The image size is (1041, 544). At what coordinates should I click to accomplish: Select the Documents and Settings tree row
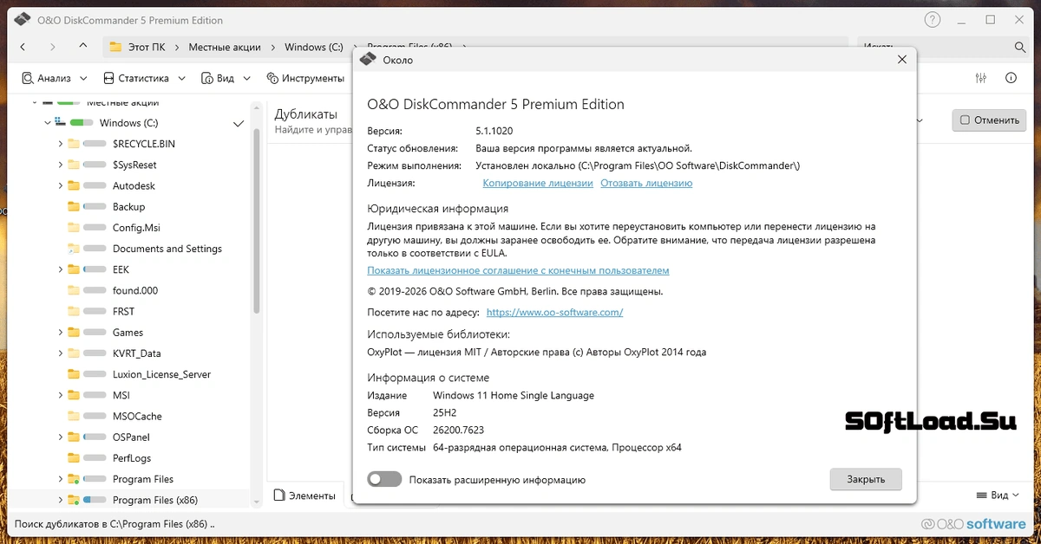point(128,249)
